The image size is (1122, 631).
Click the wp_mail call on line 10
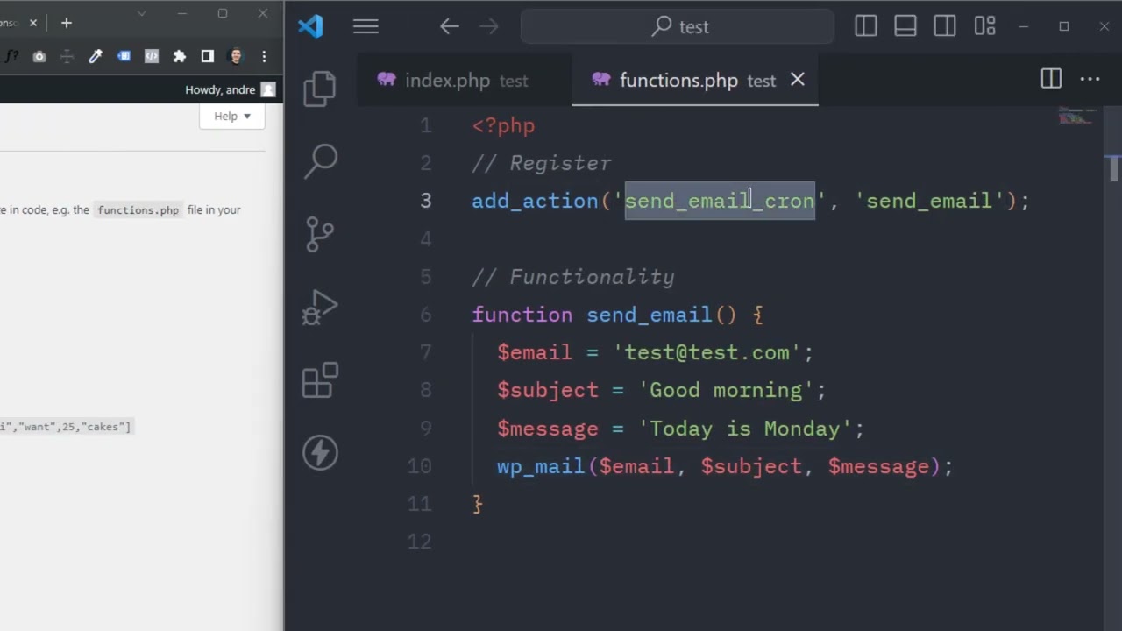point(541,466)
